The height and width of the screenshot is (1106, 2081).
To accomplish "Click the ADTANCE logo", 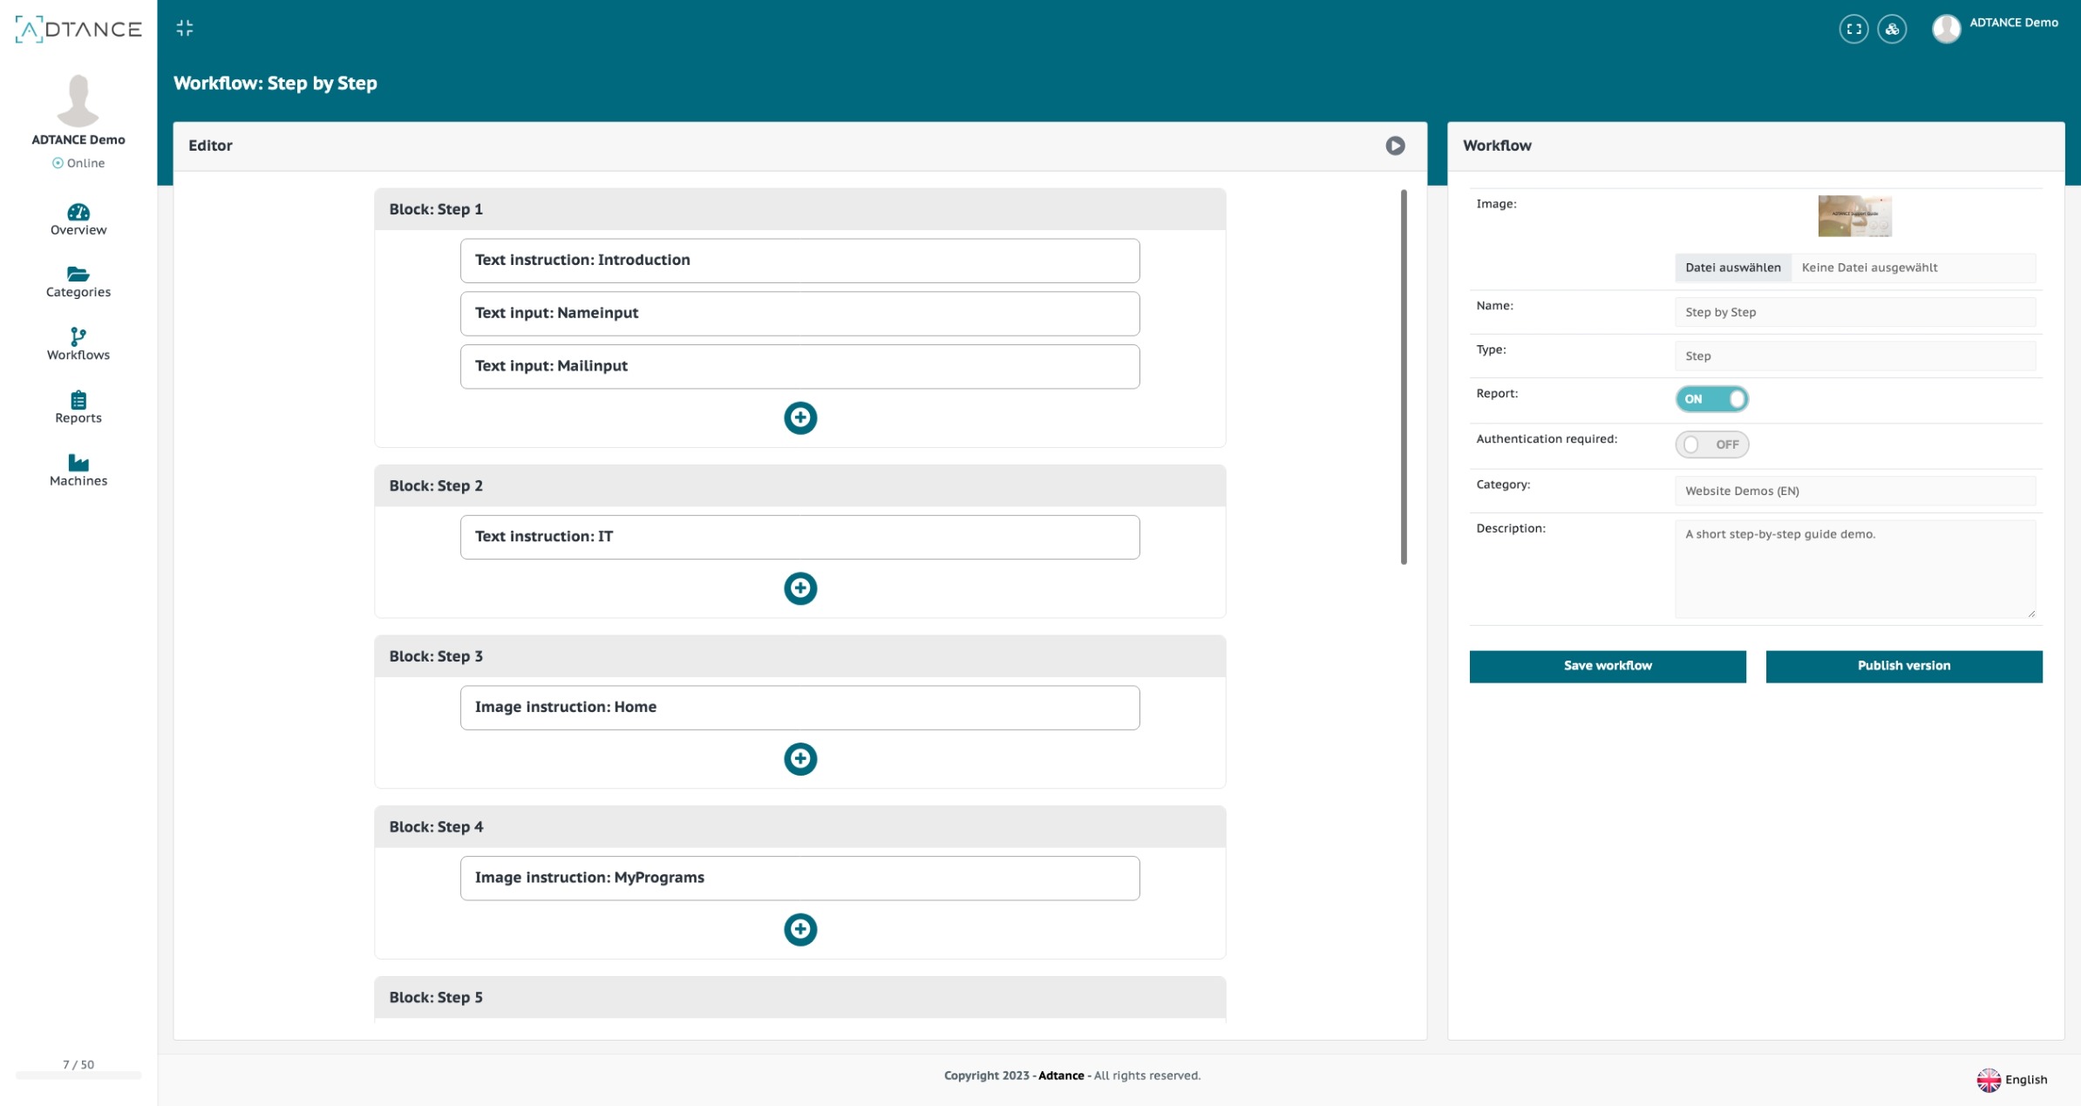I will (78, 29).
